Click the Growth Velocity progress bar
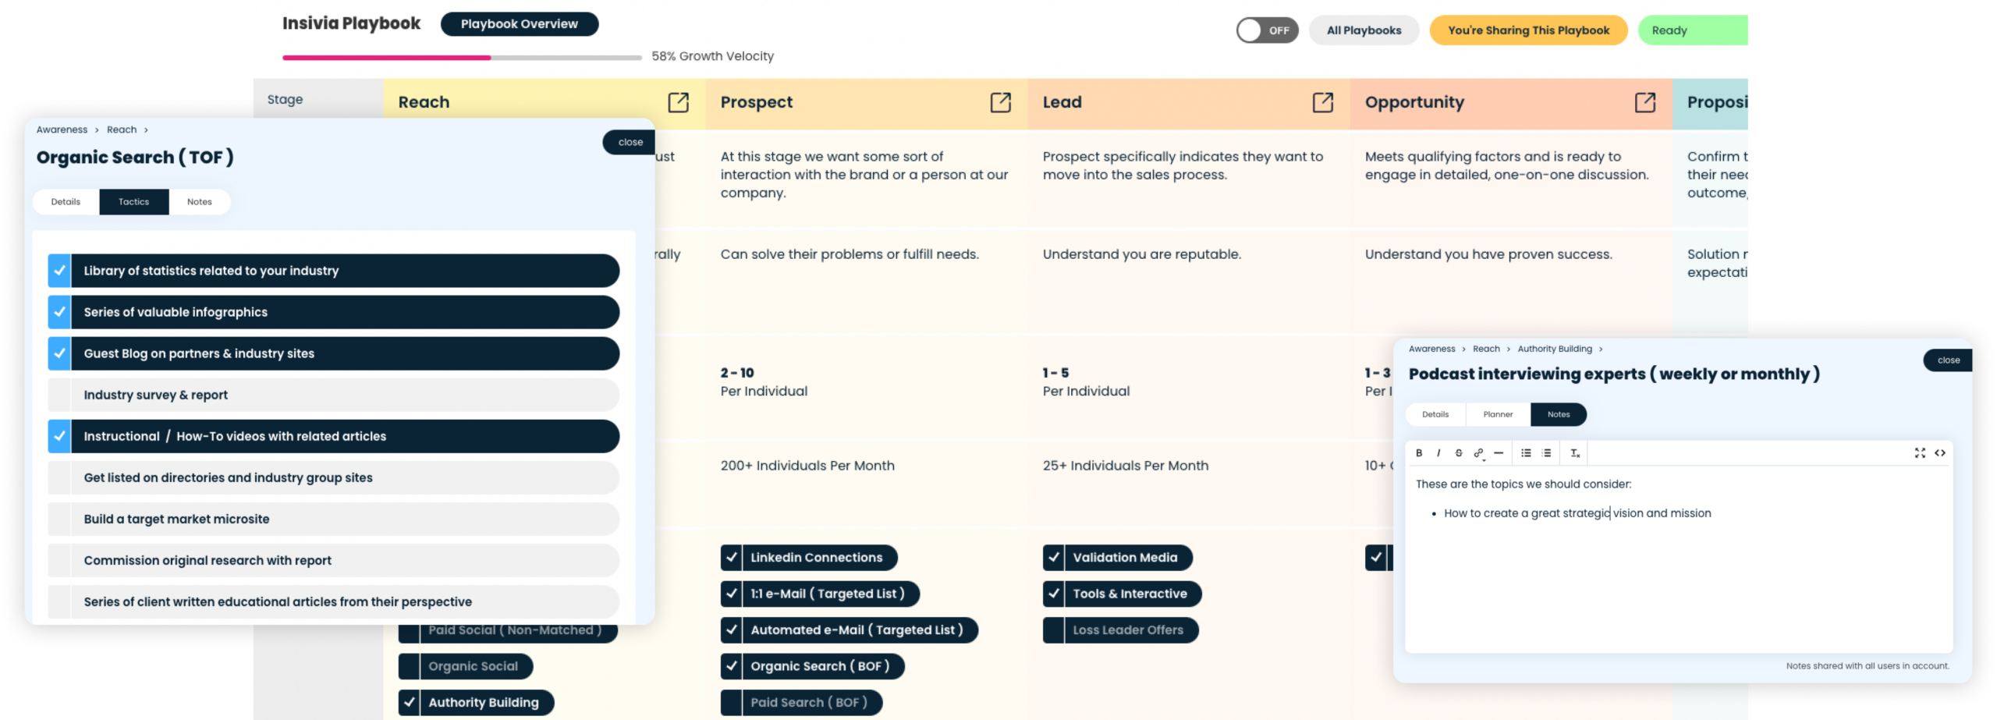Viewport: 1997px width, 720px height. 462,57
